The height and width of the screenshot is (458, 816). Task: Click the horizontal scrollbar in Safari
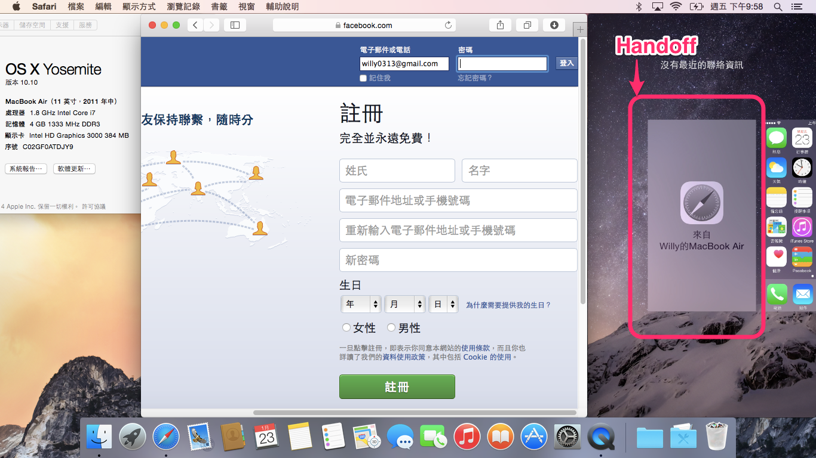[x=415, y=413]
